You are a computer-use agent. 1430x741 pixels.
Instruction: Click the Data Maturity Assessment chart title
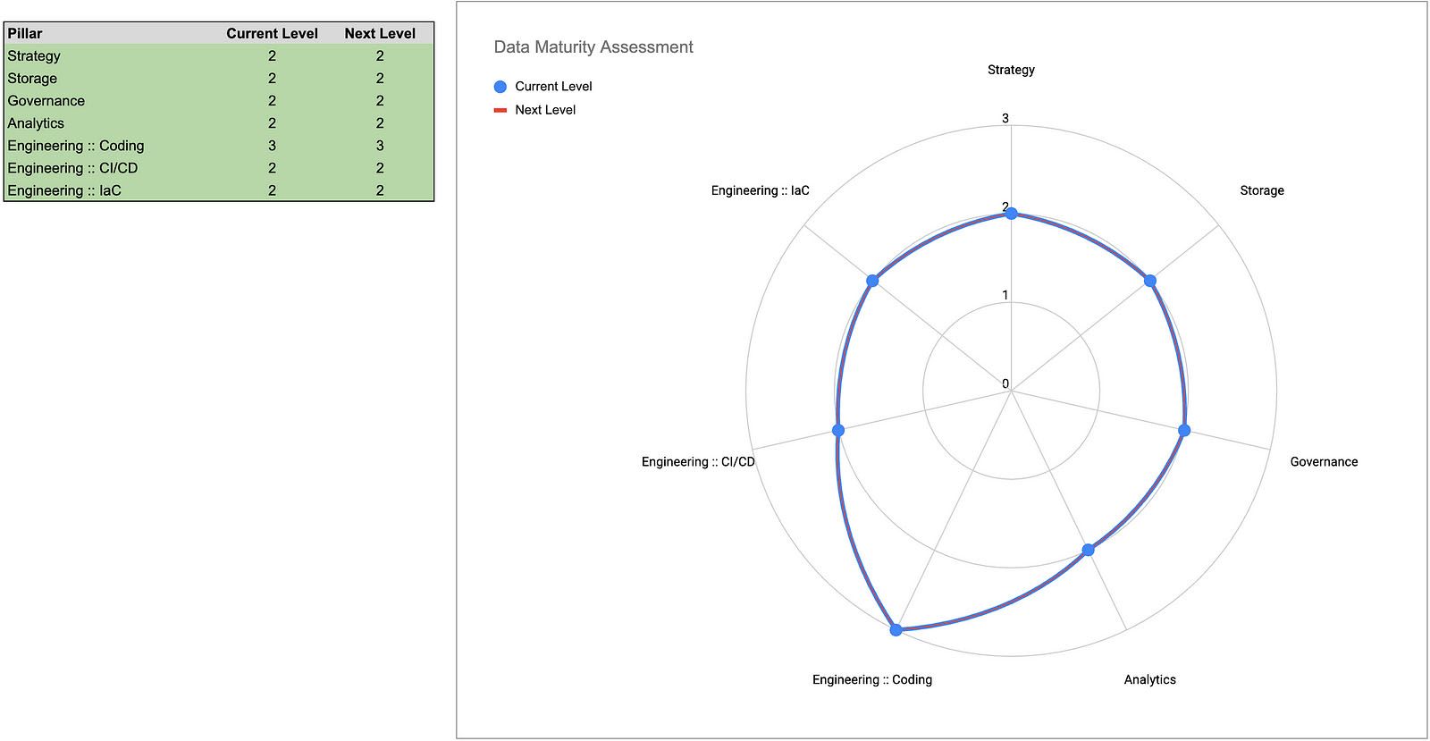(593, 47)
